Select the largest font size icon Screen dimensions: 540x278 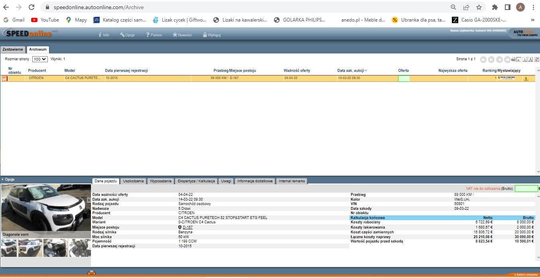pyautogui.click(x=531, y=59)
